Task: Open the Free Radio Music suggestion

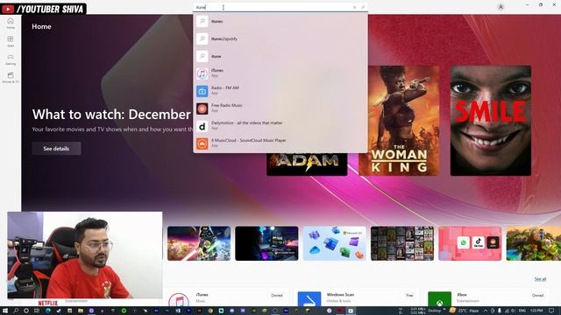Action: pos(280,108)
